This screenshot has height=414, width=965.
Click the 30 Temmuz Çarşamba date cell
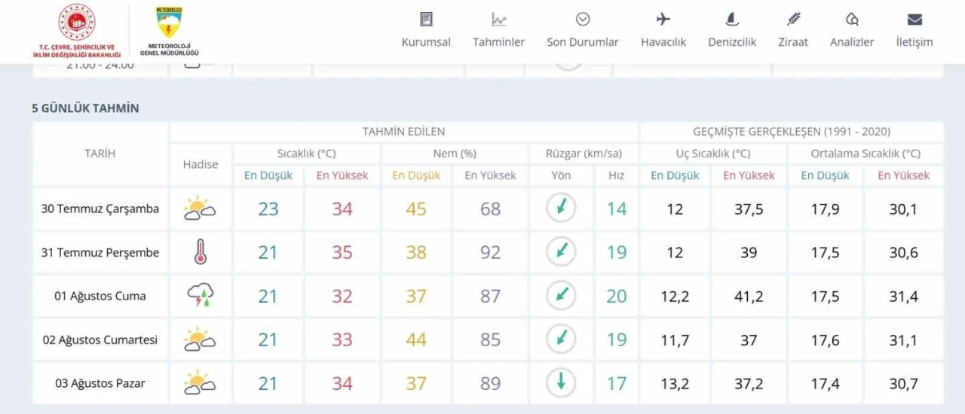[100, 209]
